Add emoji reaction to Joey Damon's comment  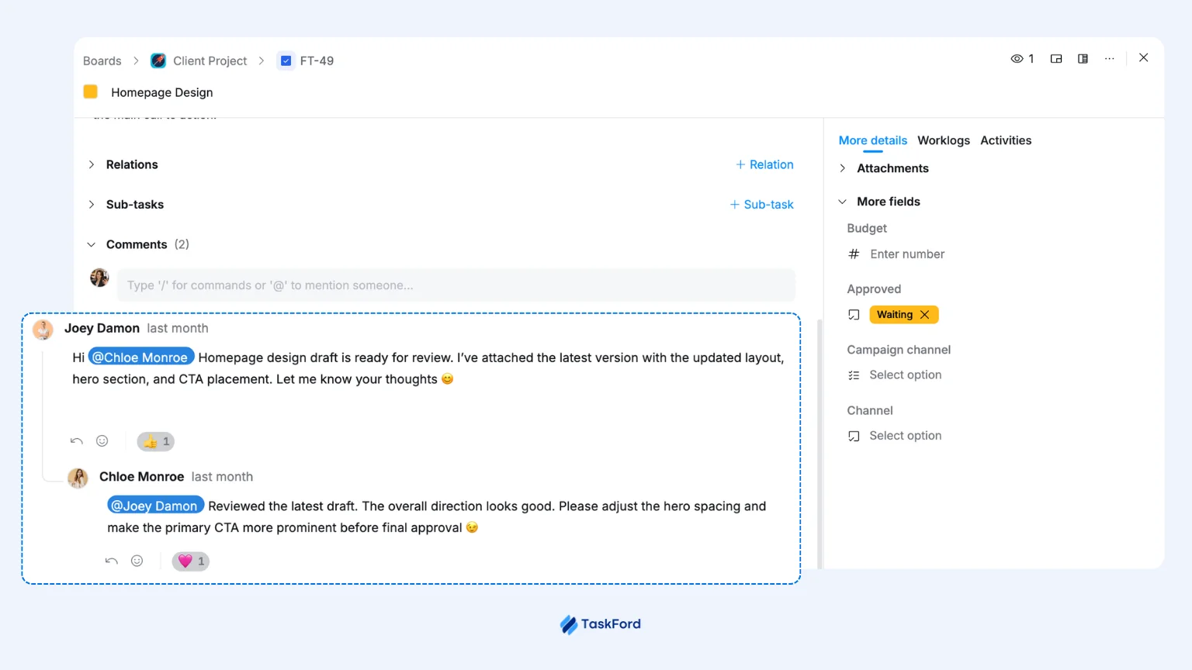pyautogui.click(x=102, y=441)
